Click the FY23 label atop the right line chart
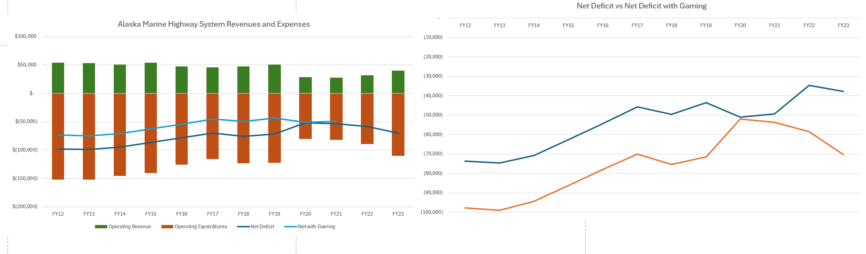Image resolution: width=866 pixels, height=254 pixels. click(843, 26)
